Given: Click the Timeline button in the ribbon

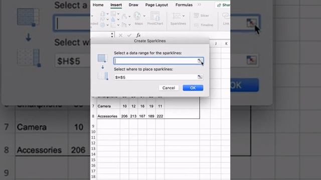Looking at the screenshot, I should (x=204, y=25).
